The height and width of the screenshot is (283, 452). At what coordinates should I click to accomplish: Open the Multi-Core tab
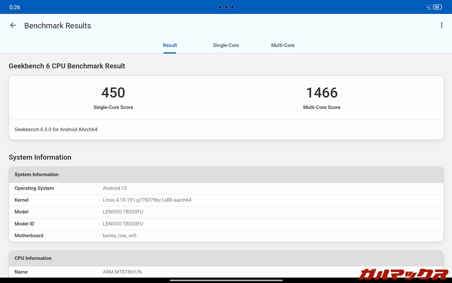coord(282,45)
